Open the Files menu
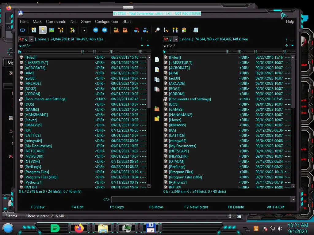Screen dimensions: 314x235 point(24,21)
